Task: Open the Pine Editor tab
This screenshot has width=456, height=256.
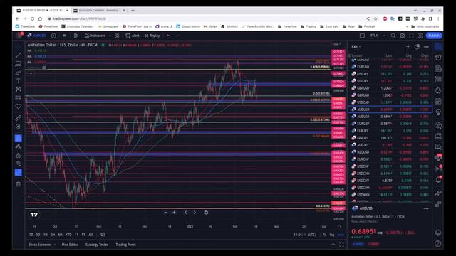Action: [70, 245]
